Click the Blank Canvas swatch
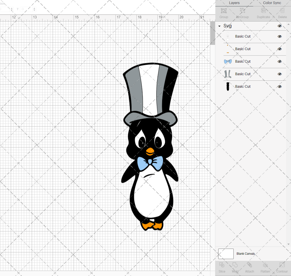Image resolution: width=291 pixels, height=276 pixels. 226,254
